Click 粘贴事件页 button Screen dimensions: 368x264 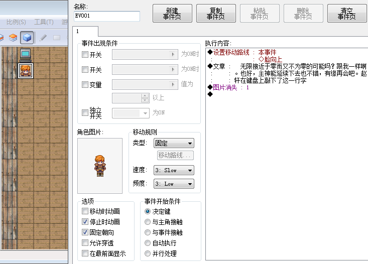click(260, 14)
